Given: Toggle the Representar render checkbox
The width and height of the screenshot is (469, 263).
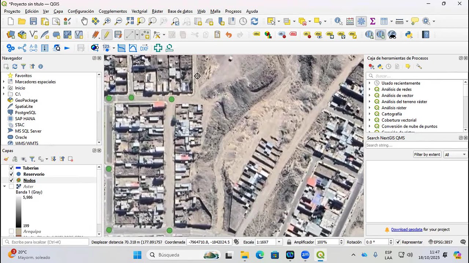Looking at the screenshot, I should pos(398,242).
